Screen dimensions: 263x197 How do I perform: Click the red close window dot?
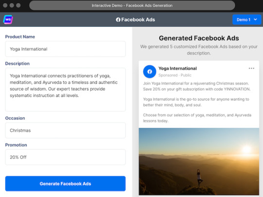click(x=5, y=5)
